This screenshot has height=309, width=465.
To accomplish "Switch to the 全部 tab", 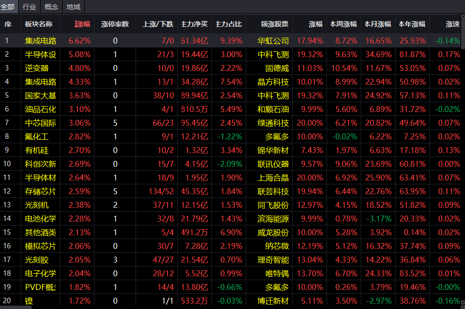I will pyautogui.click(x=8, y=6).
